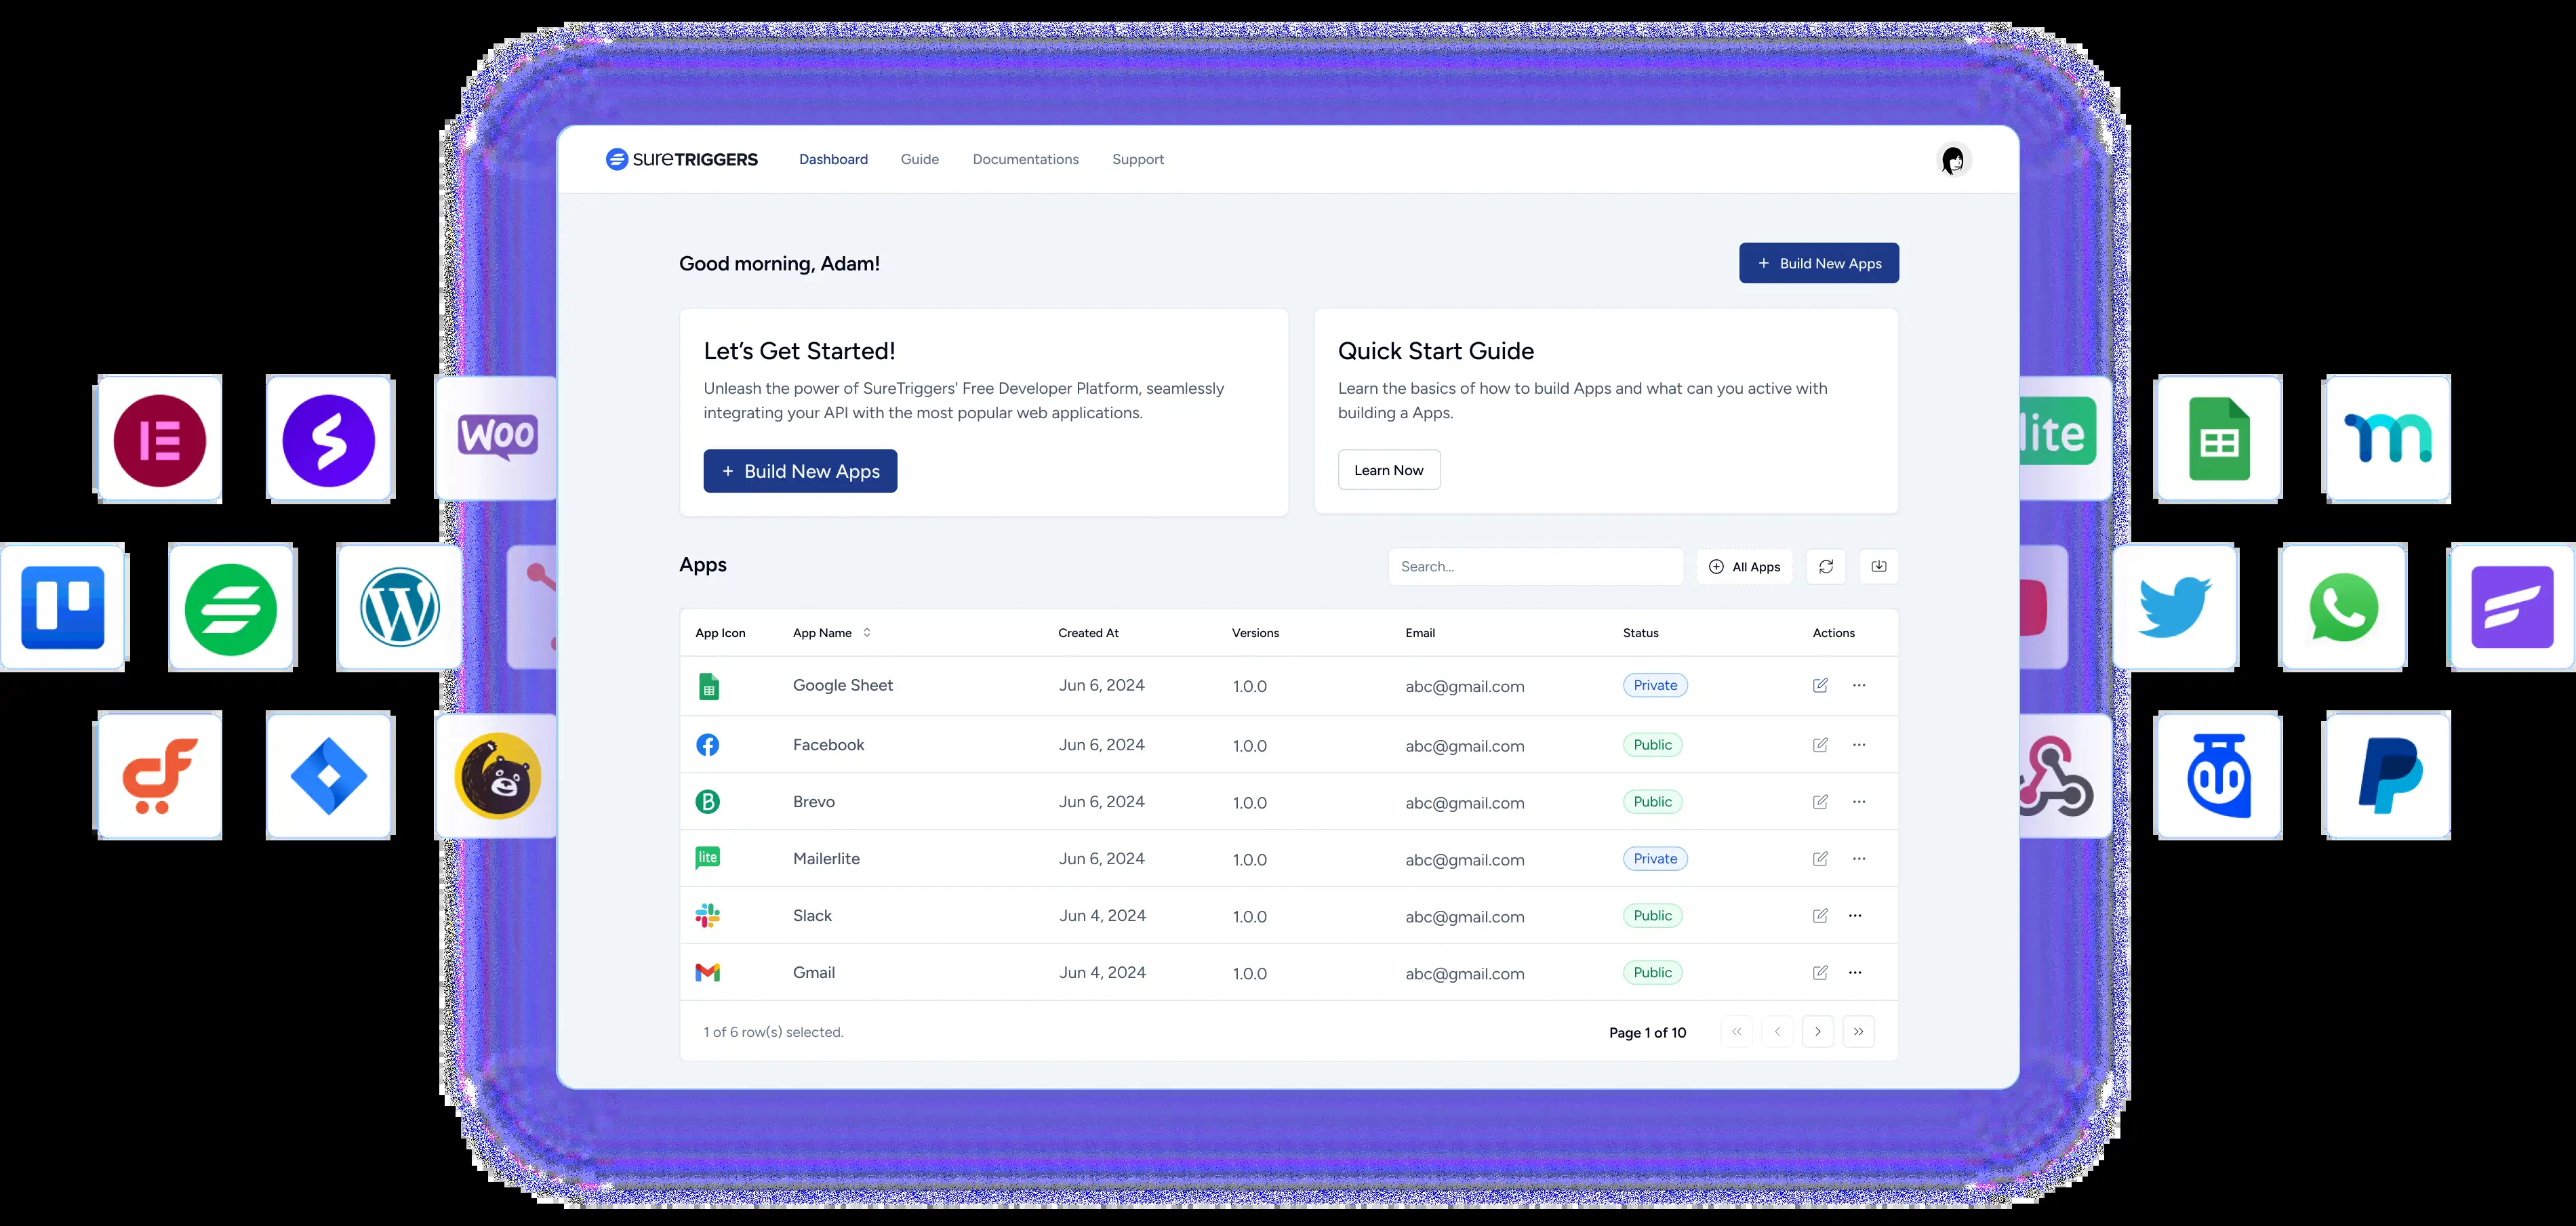Viewport: 2576px width, 1226px height.
Task: Open the Support menu item
Action: point(1138,159)
